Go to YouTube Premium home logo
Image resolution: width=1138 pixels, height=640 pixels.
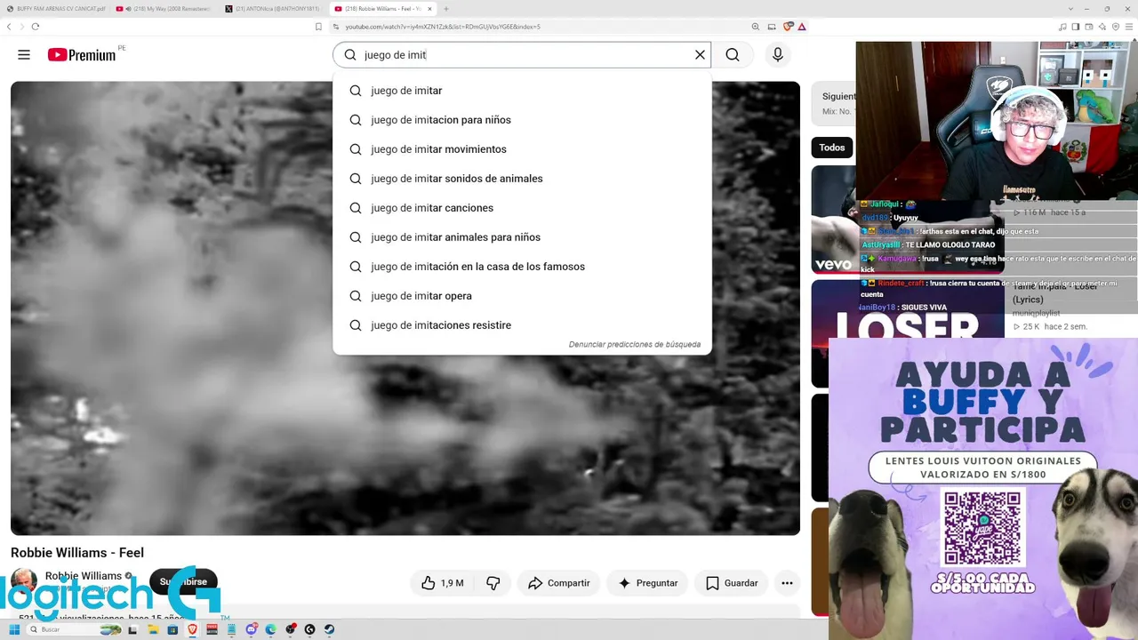click(82, 55)
